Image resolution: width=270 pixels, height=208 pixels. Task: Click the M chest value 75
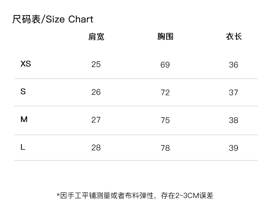165,120
